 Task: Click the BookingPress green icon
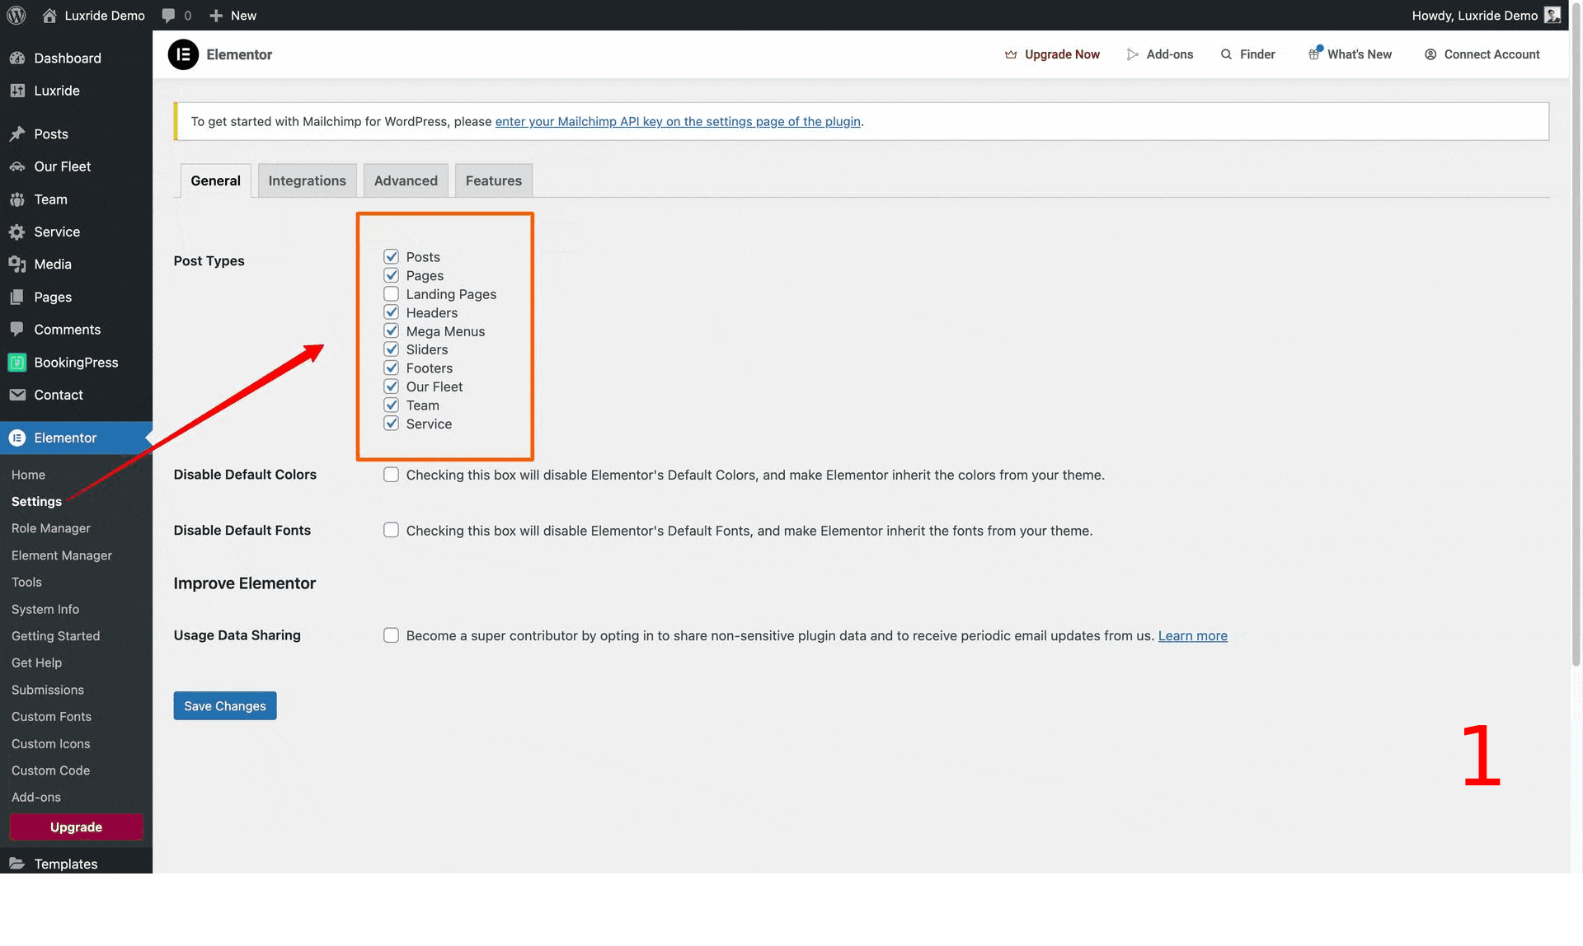point(17,363)
